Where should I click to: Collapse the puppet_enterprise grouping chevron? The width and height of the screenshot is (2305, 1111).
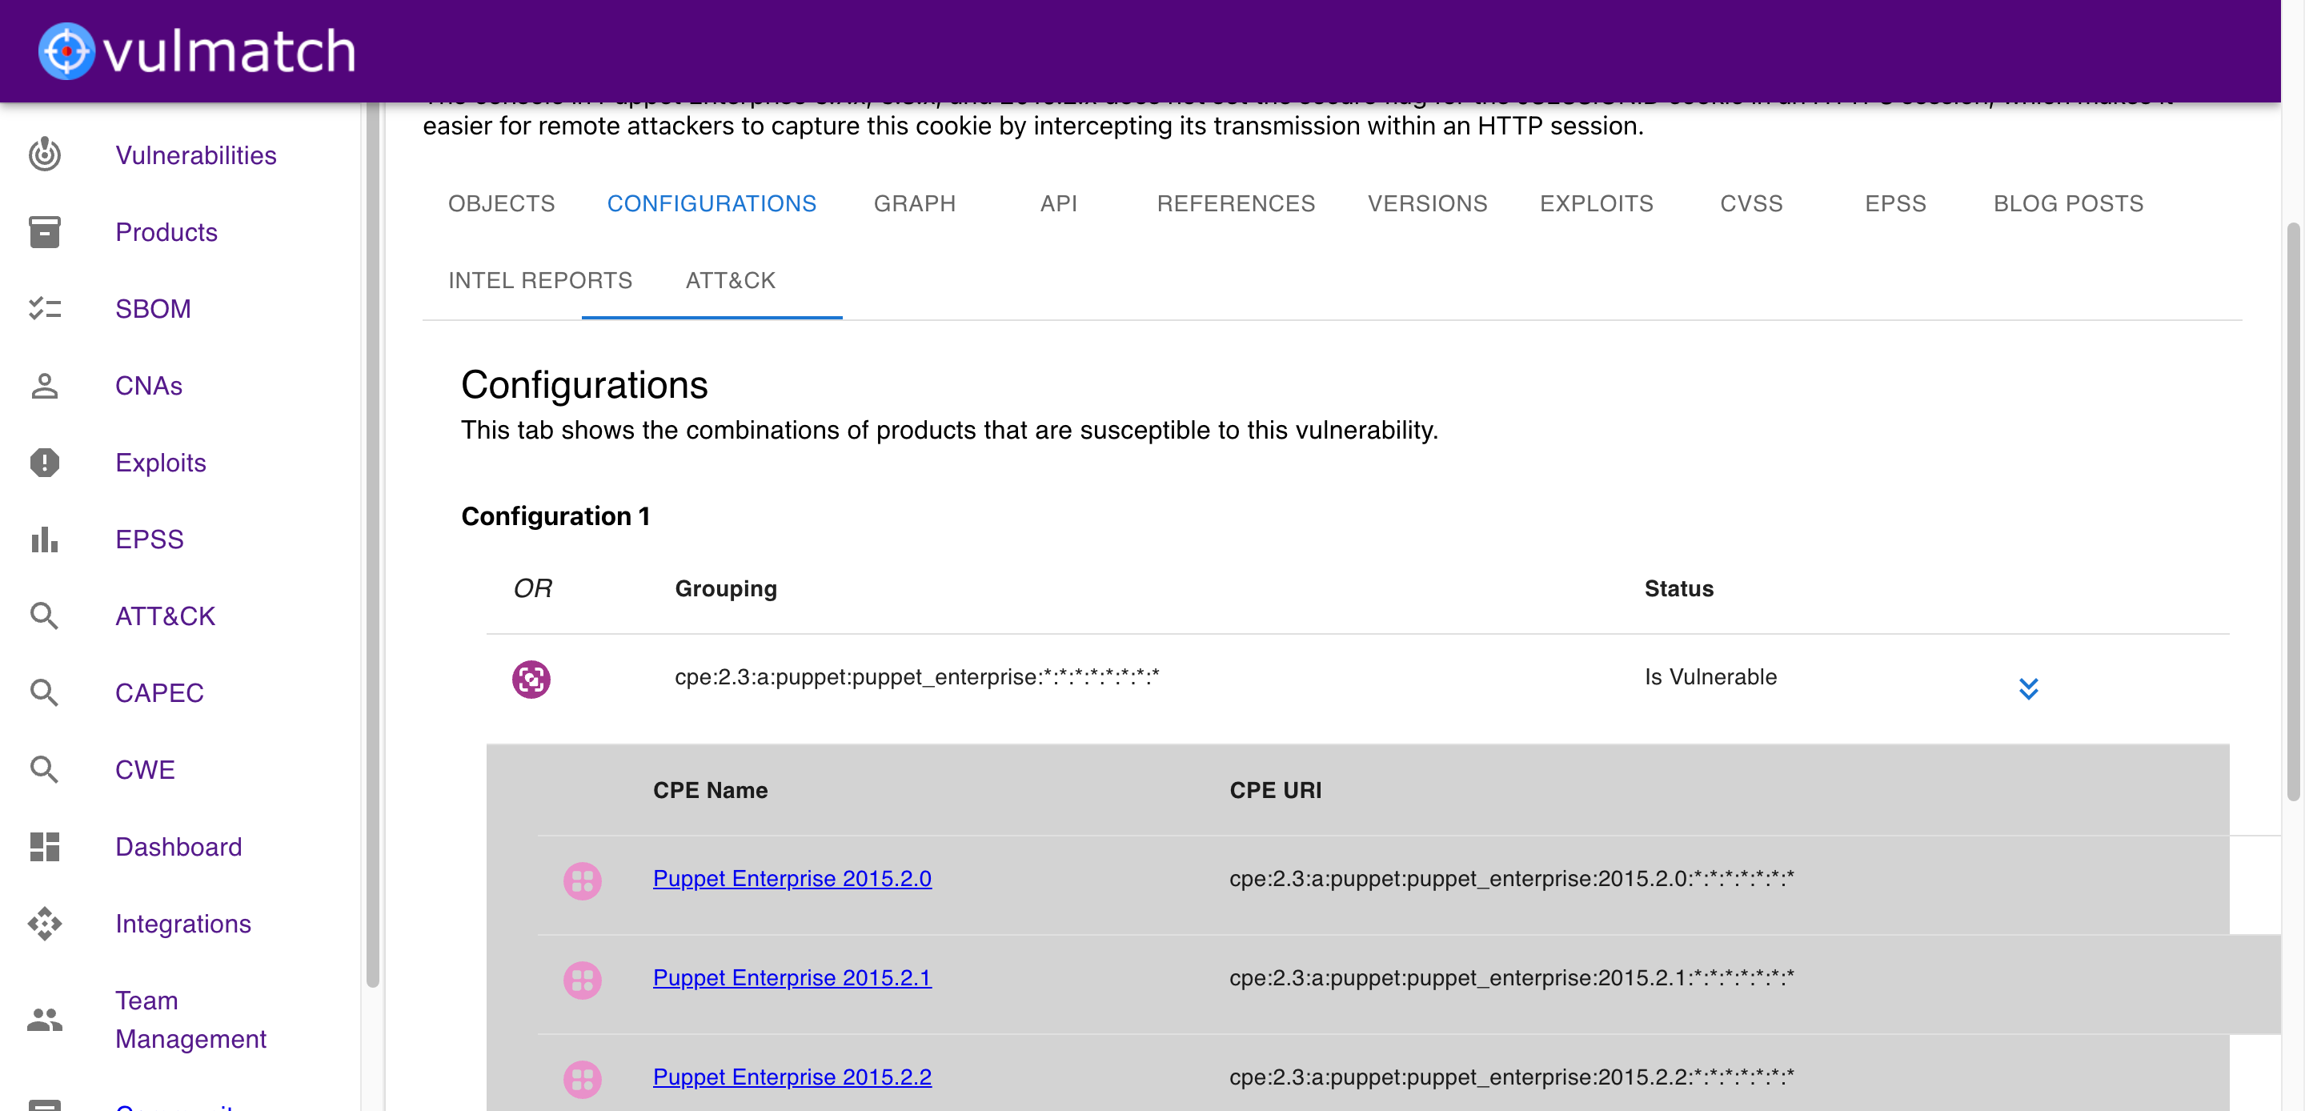[x=2027, y=688]
